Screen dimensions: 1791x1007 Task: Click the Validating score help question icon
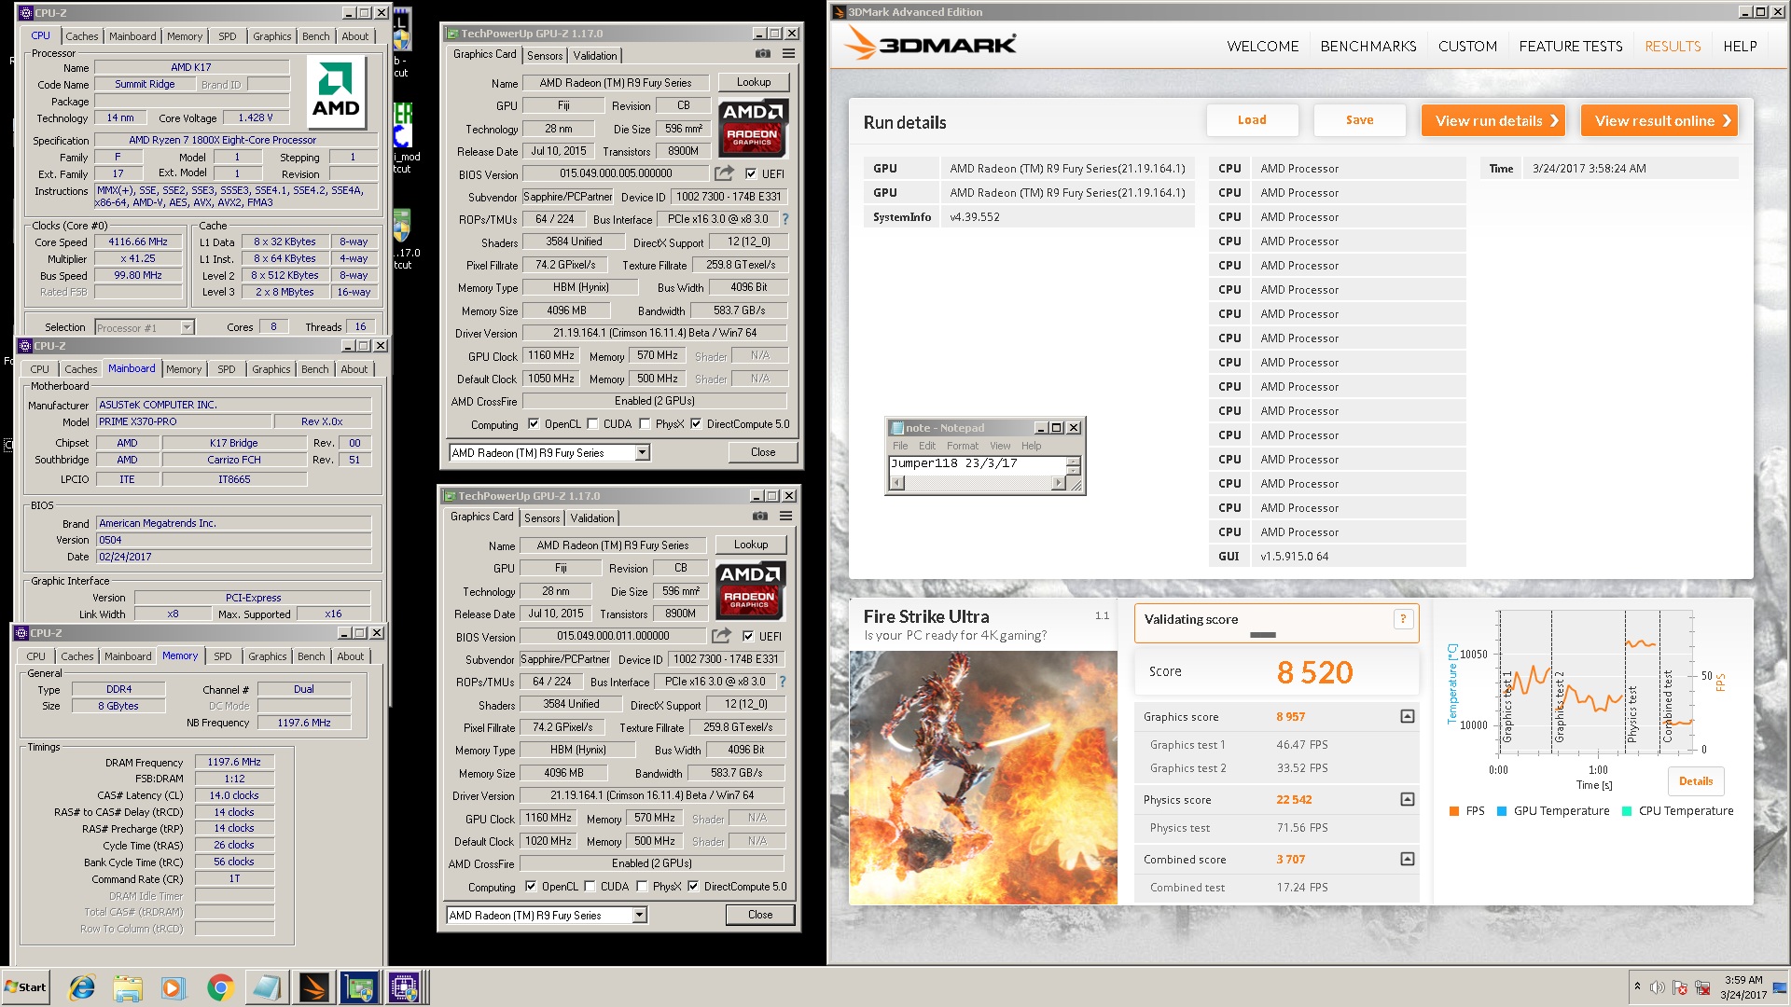[1402, 619]
